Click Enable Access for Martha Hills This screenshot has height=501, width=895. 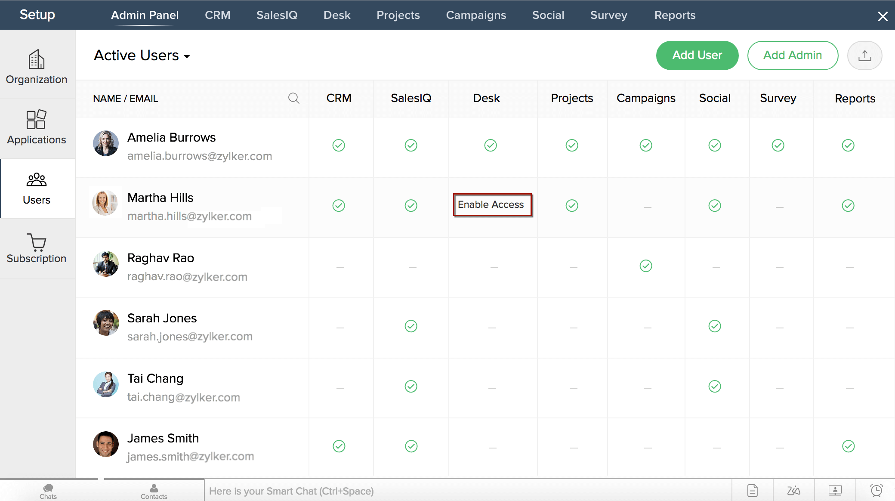492,205
